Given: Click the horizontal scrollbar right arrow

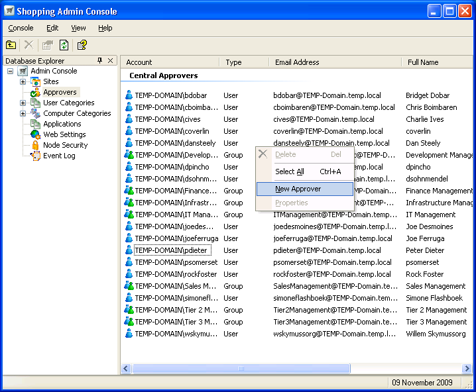Looking at the screenshot, I should pos(467,369).
